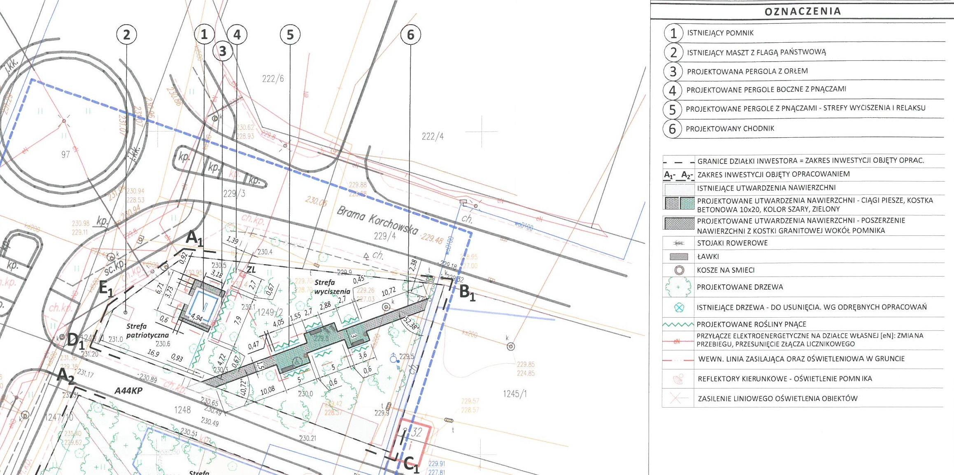Viewport: 954px width, 475px height.
Task: Click the 'PROJEKTOWANY CHODNIK' legend text
Action: (730, 129)
